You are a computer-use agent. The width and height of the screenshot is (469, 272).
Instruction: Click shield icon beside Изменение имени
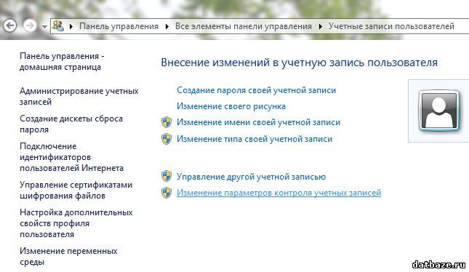tap(167, 122)
